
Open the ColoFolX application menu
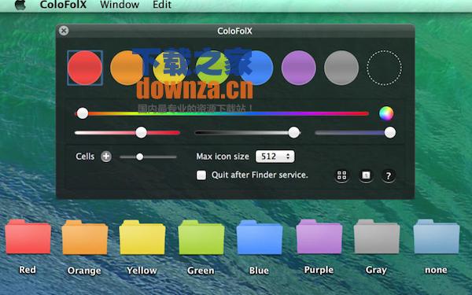(63, 5)
